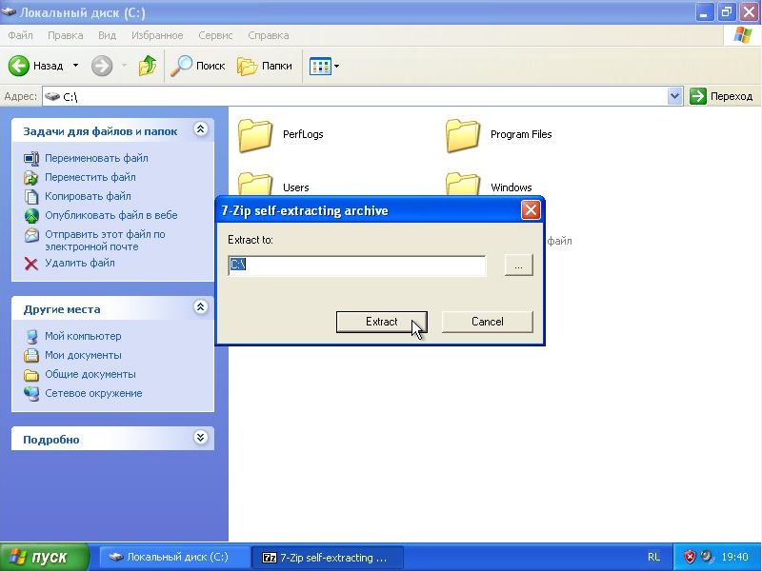Open the Файл menu
The width and height of the screenshot is (762, 571).
[20, 35]
